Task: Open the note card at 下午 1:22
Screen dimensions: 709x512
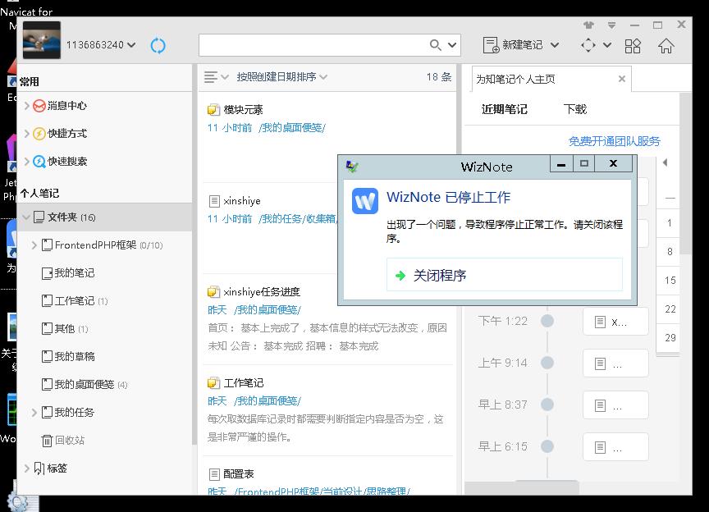Action: click(x=615, y=322)
